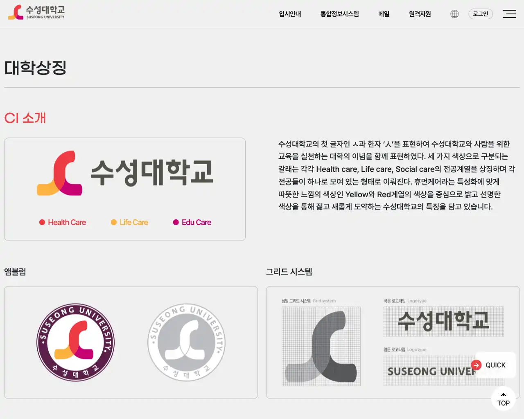Click the colored CI symbol in the logo preview

60,173
